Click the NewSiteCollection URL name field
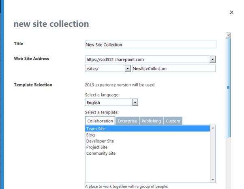Viewport: 244px width, 189px height. click(x=173, y=69)
